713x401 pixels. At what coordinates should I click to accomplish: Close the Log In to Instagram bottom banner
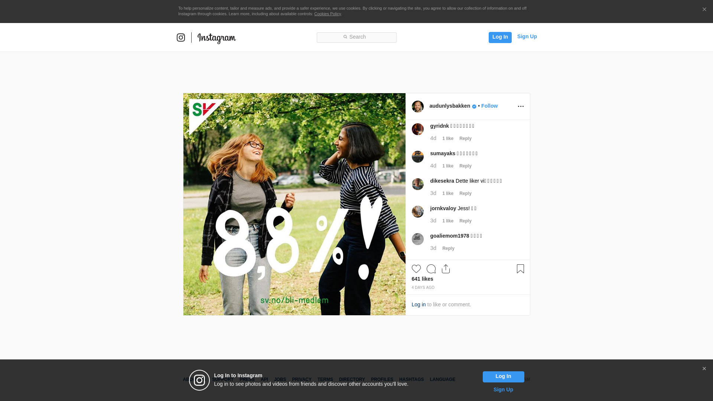pos(704,369)
